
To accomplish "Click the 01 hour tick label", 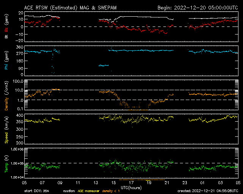I will coord(202,183).
